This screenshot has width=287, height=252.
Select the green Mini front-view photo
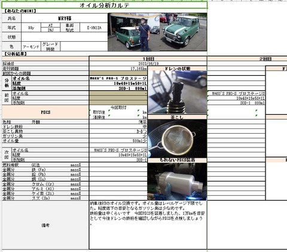tap(184, 32)
